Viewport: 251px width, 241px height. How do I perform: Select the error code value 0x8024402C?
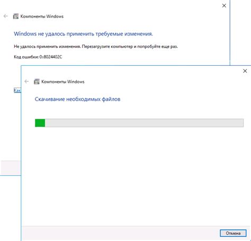click(x=51, y=57)
